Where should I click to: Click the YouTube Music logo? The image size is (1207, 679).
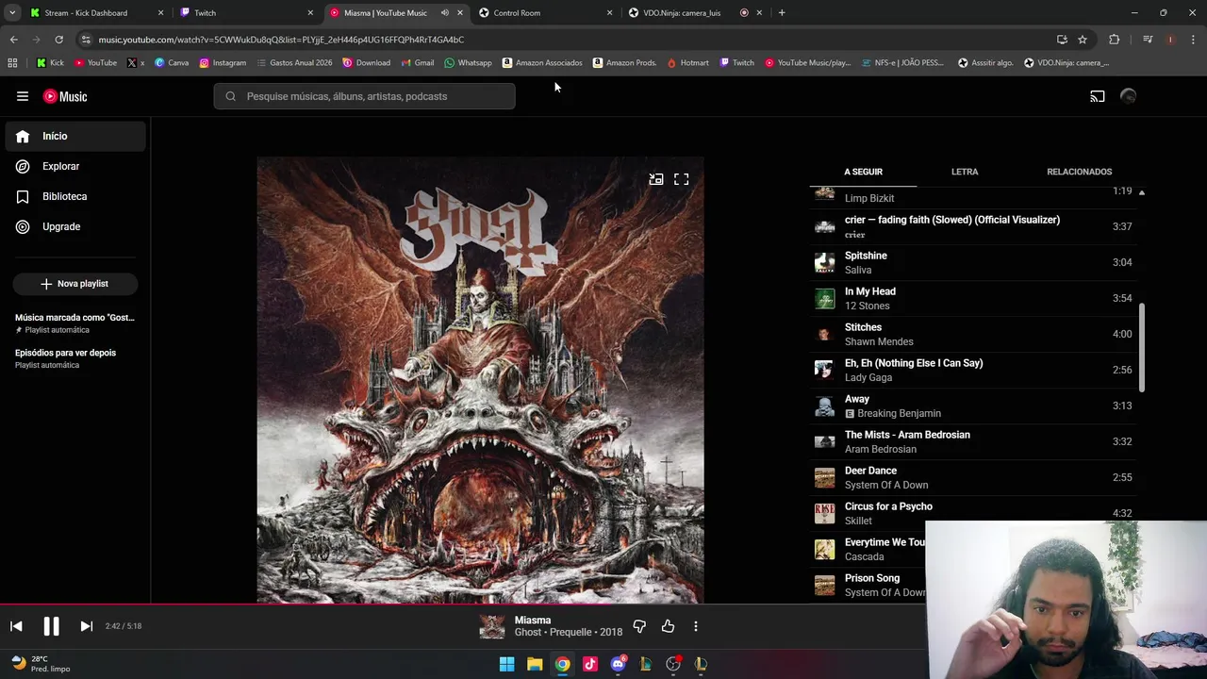(x=65, y=96)
